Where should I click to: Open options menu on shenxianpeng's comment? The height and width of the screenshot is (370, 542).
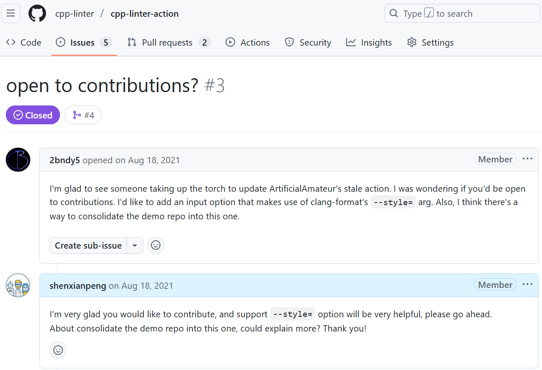point(527,285)
